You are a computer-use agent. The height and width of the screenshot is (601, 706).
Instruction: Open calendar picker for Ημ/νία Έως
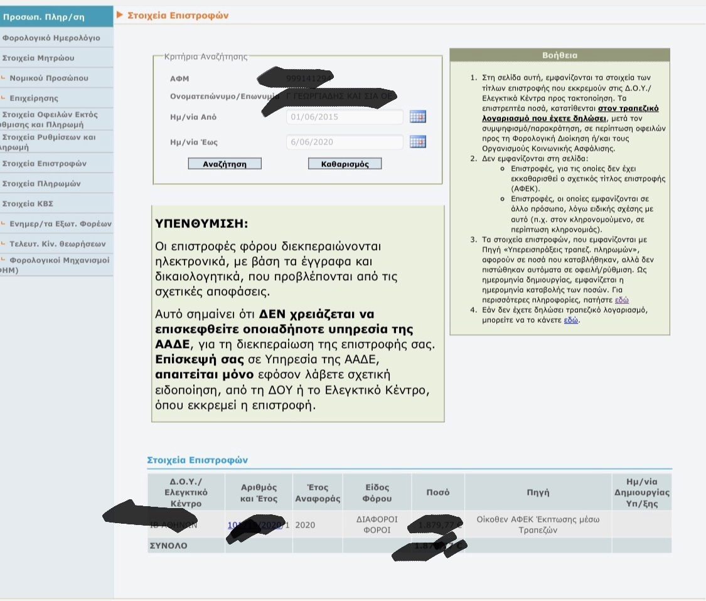(417, 142)
